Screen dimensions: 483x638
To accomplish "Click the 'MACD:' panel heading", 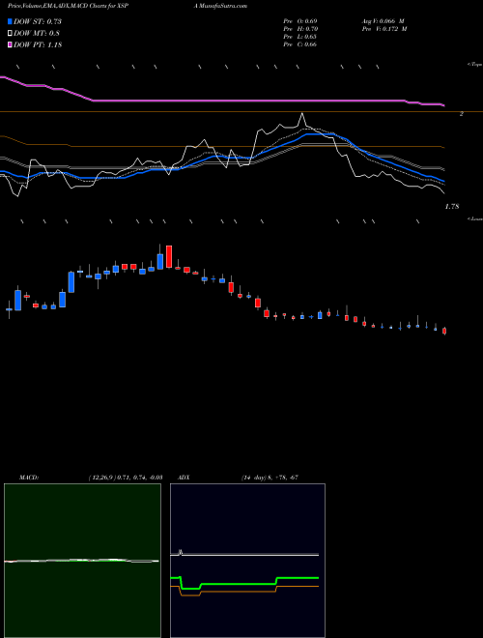I will coord(29,477).
